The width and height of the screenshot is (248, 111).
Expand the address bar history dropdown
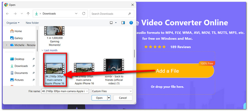(76, 14)
